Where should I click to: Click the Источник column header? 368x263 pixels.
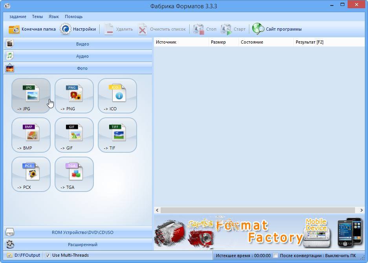click(x=181, y=42)
